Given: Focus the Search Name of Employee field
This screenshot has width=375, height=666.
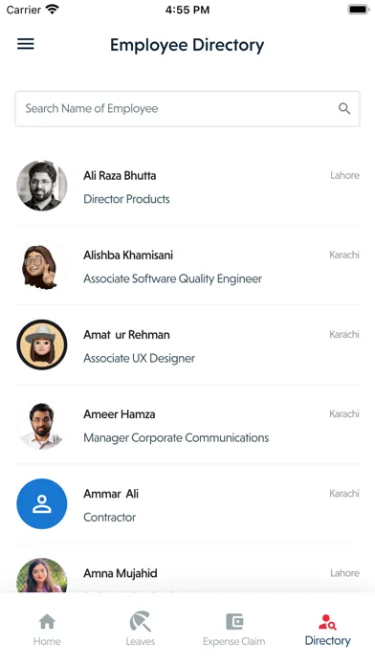Looking at the screenshot, I should pos(187,109).
